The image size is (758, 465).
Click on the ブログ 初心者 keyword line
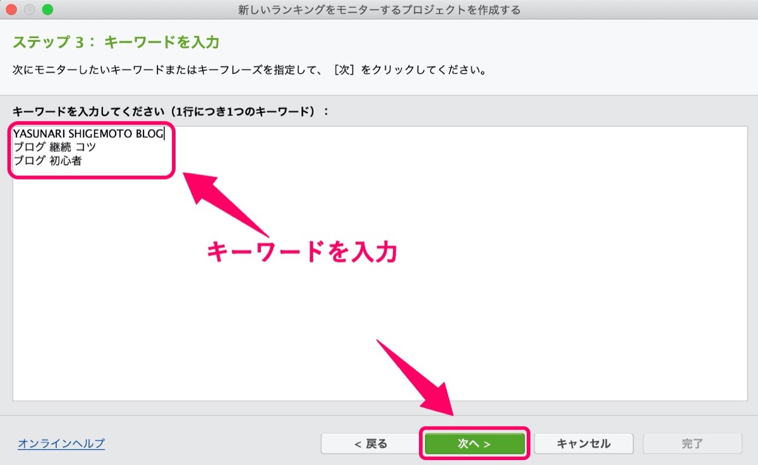click(x=47, y=161)
